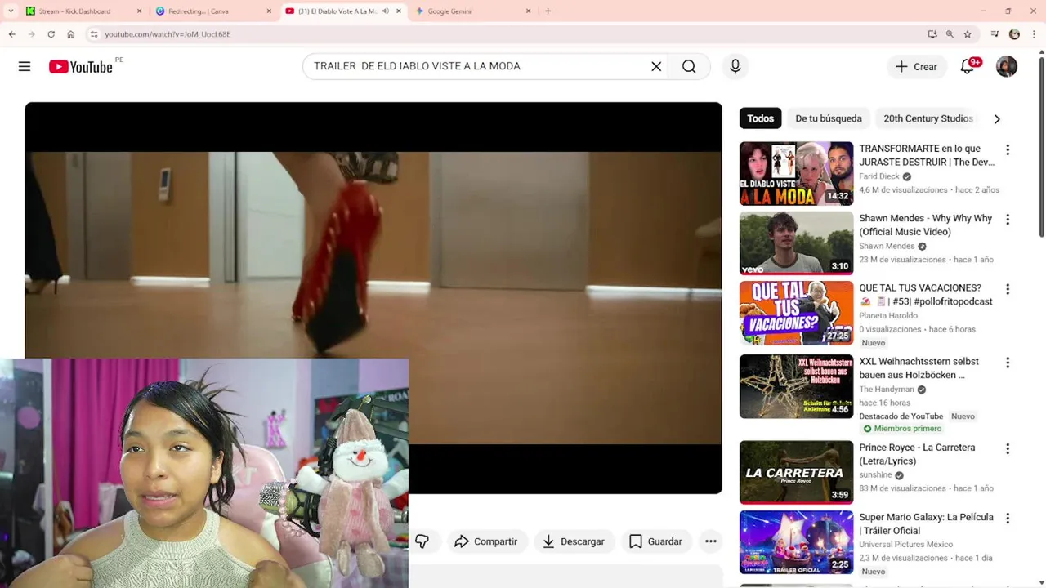Viewport: 1046px width, 588px height.
Task: Visit the Planeta Haroldo channel
Action: 888,316
